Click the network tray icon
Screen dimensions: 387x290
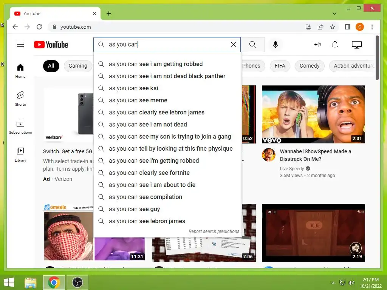click(342, 283)
